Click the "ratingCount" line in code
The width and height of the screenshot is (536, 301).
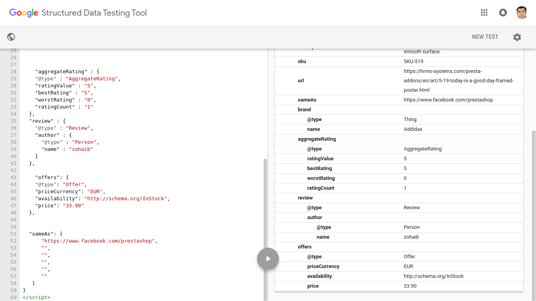tap(64, 107)
